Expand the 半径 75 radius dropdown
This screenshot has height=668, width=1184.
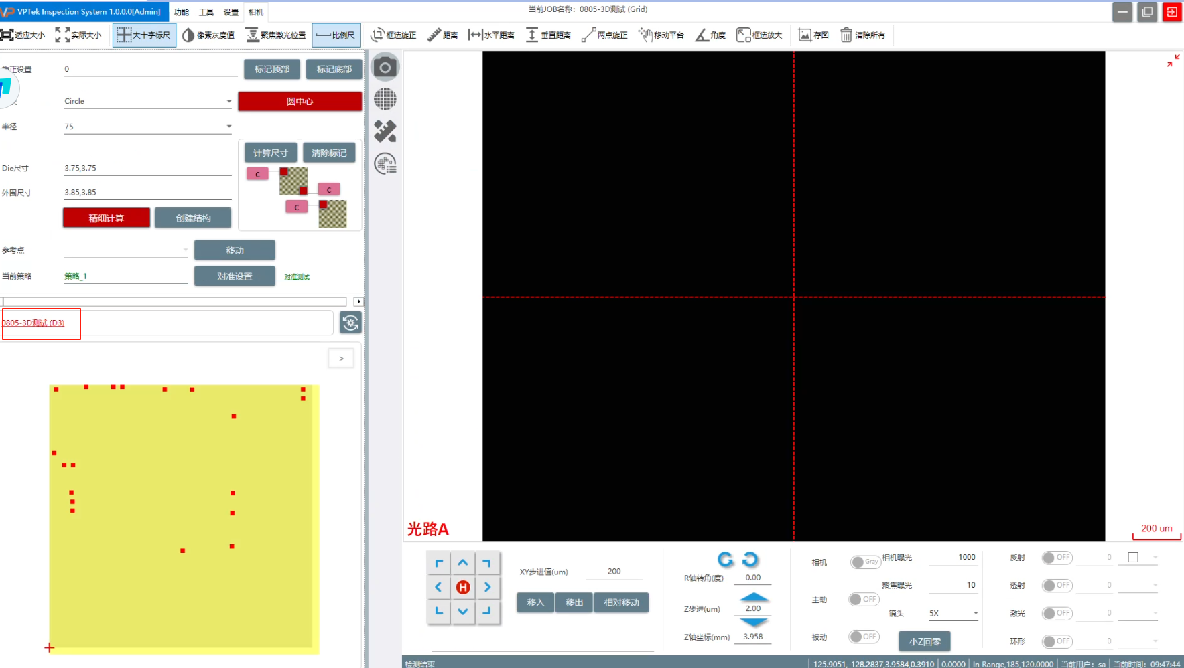[x=147, y=127]
